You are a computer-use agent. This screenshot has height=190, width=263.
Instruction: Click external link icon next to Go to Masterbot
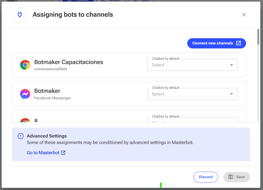(63, 153)
